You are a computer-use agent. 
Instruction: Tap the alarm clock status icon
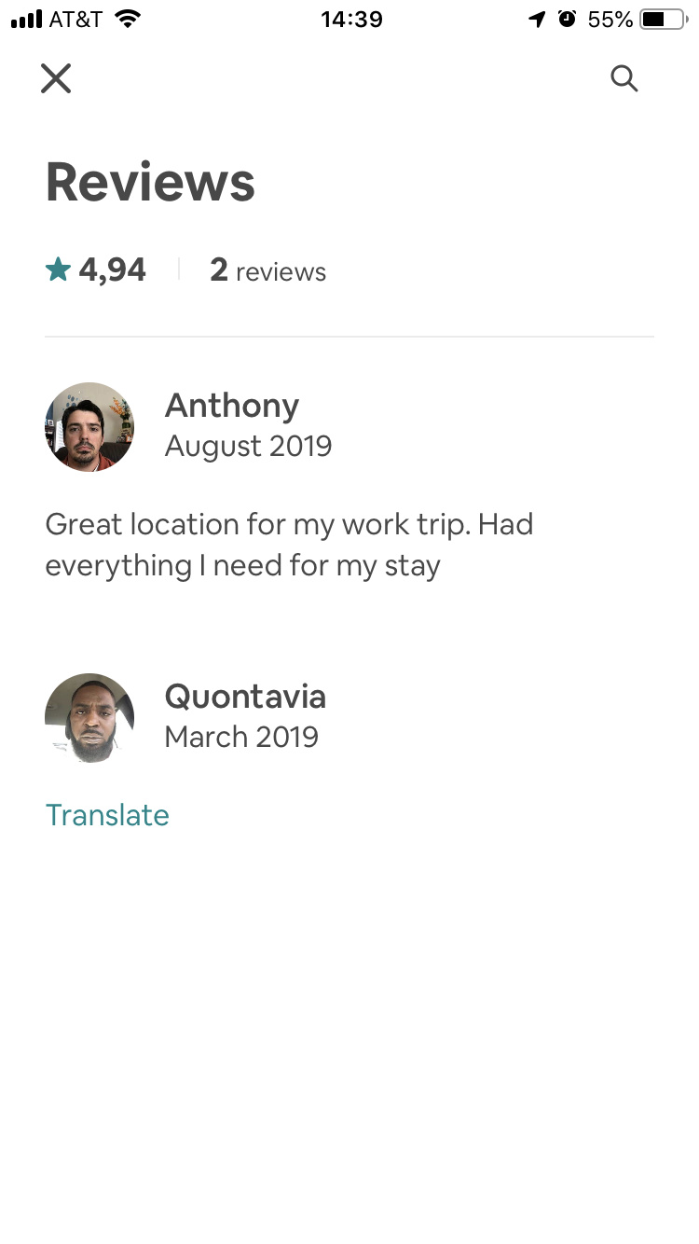(567, 19)
